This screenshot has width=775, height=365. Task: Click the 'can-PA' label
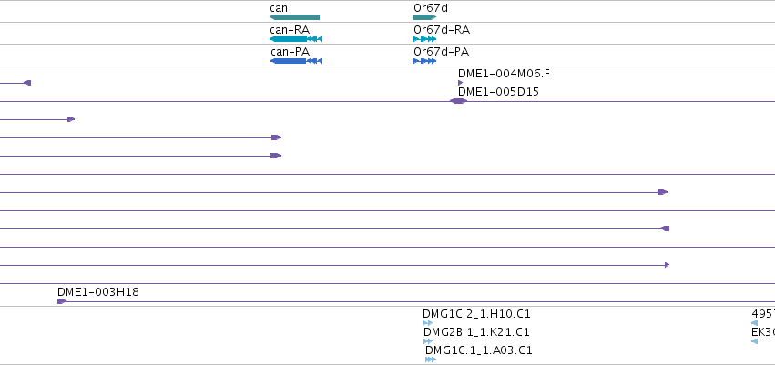pyautogui.click(x=291, y=51)
